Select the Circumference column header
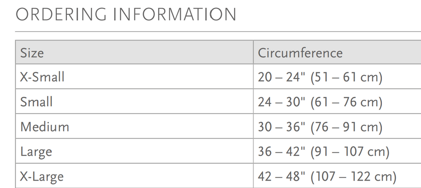The image size is (421, 188). click(337, 52)
